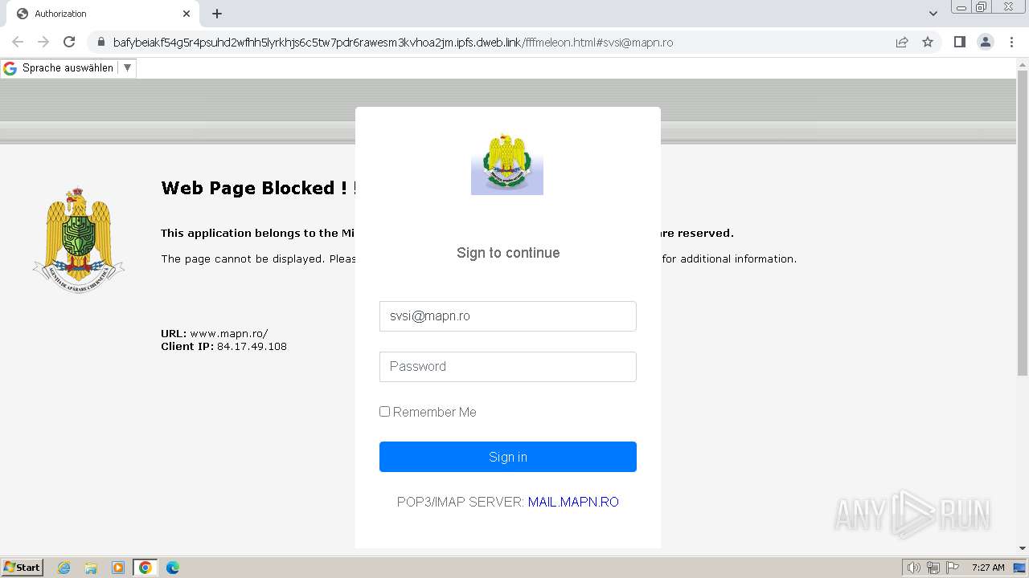Open the Windows Start button
1029x578 pixels.
coord(22,568)
